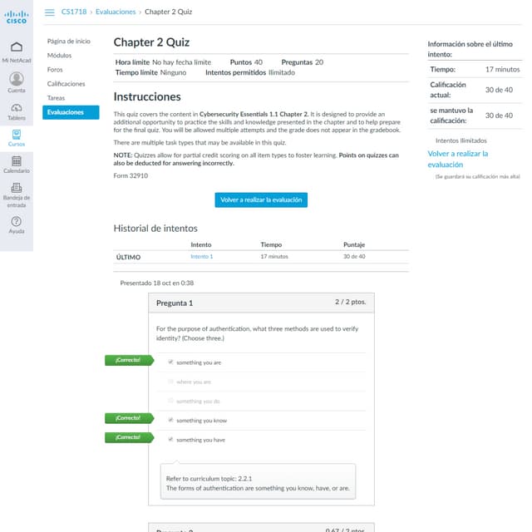Click the CS1718 breadcrumb link
Image resolution: width=532 pixels, height=532 pixels.
click(x=74, y=12)
